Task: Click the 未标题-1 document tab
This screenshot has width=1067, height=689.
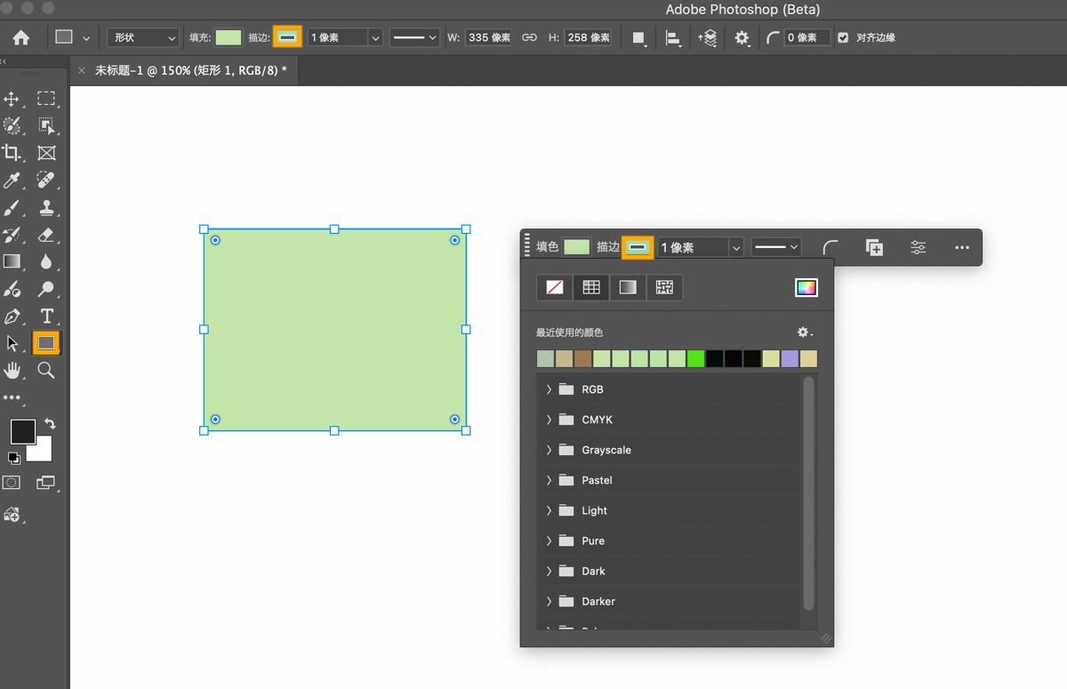Action: [x=190, y=69]
